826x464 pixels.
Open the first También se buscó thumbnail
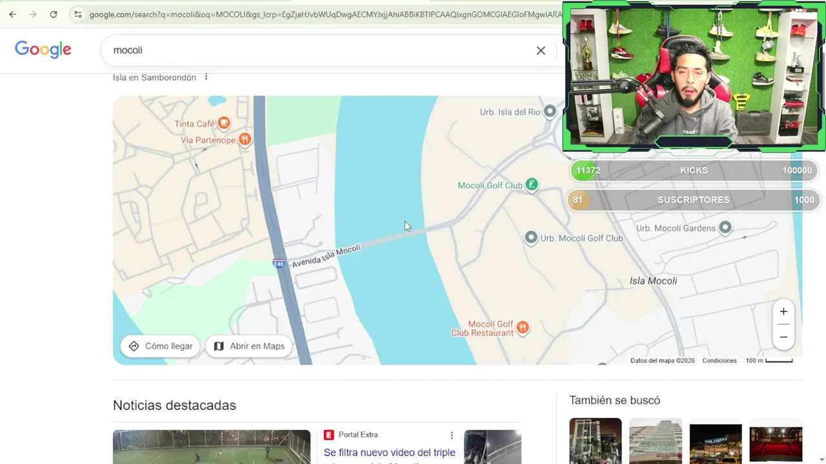(596, 441)
